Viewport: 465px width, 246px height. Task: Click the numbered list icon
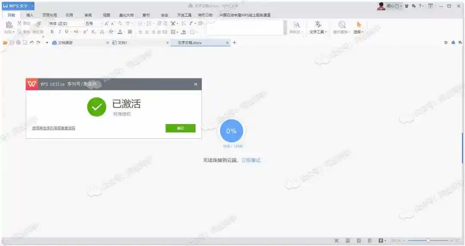(149, 23)
